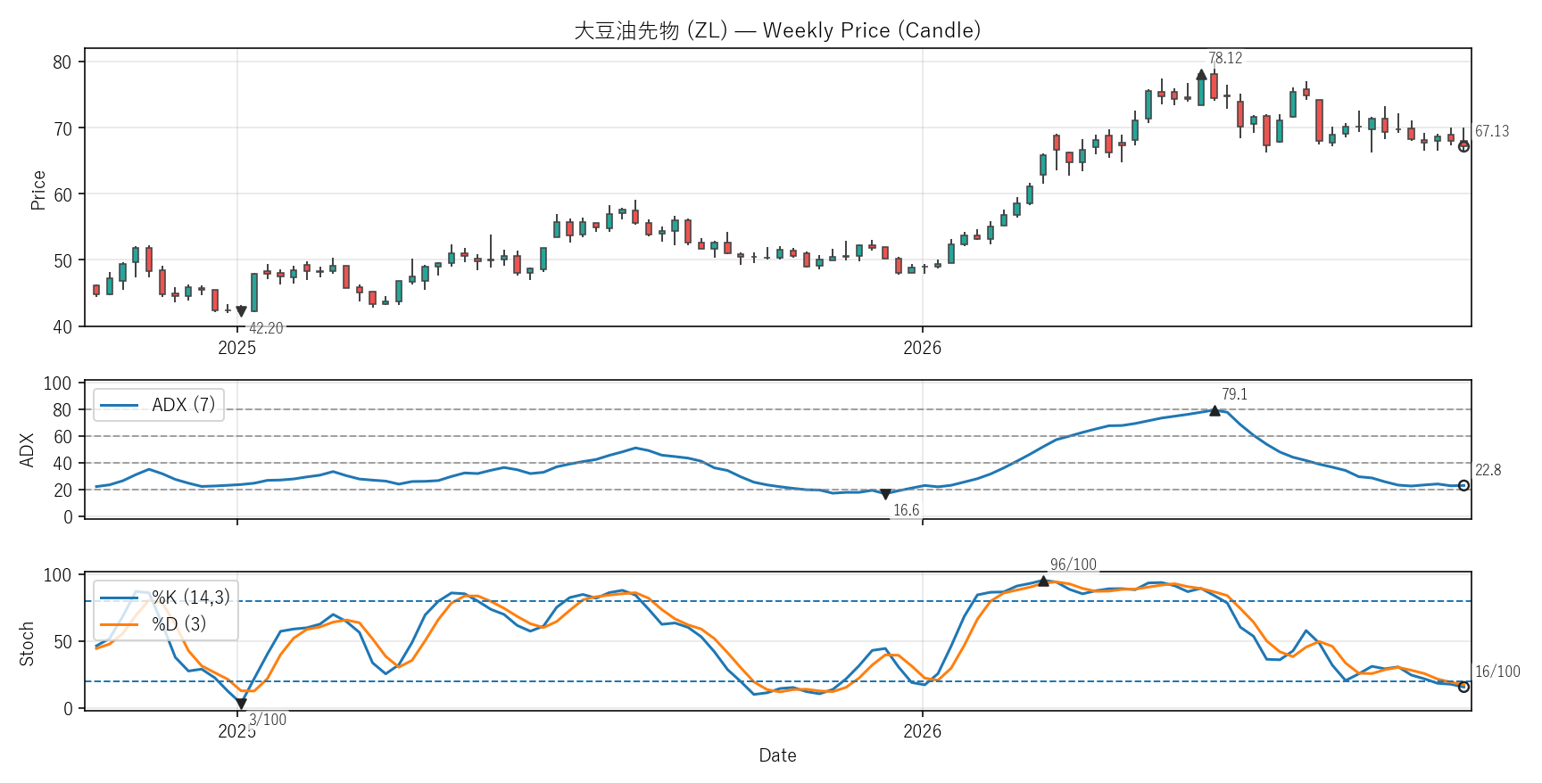Select the 79.1 ADX peak label

pyautogui.click(x=1235, y=394)
